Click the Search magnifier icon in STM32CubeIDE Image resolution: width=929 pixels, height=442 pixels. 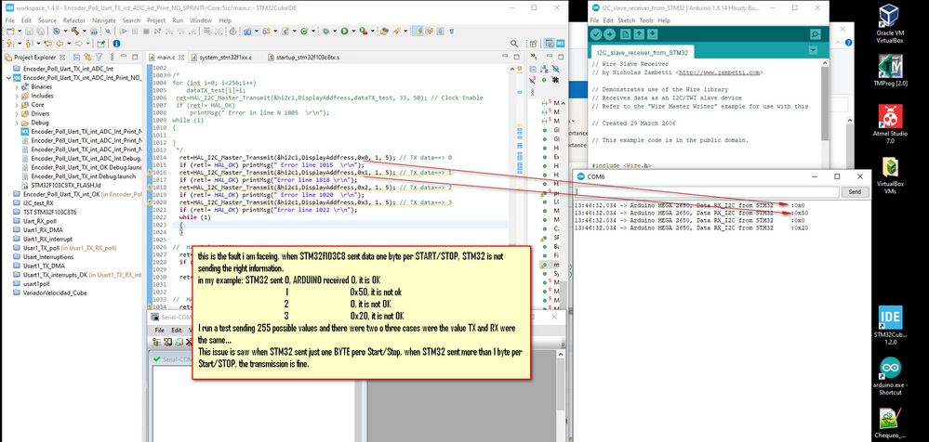pyautogui.click(x=514, y=44)
